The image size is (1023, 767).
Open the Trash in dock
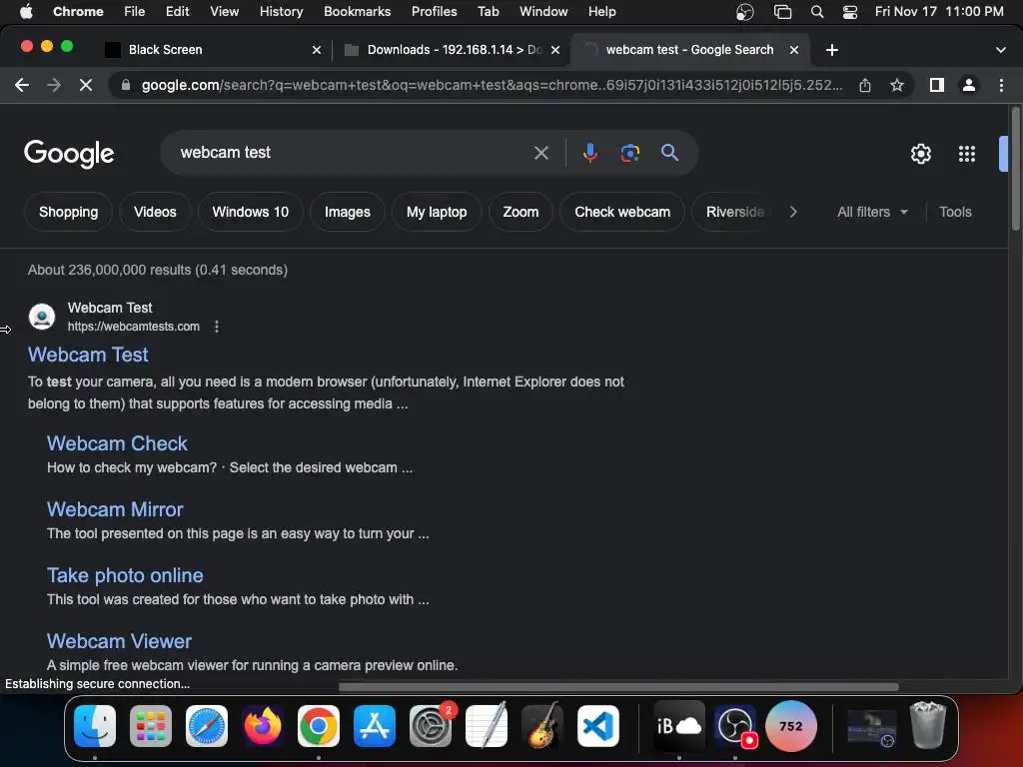coord(928,725)
